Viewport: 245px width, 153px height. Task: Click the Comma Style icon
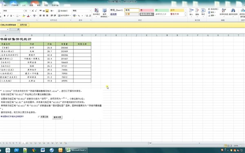tap(82, 16)
